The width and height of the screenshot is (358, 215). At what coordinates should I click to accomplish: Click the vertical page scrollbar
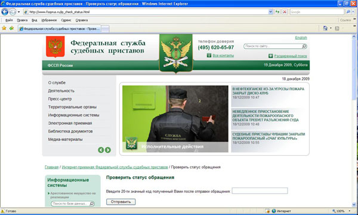(x=354, y=120)
